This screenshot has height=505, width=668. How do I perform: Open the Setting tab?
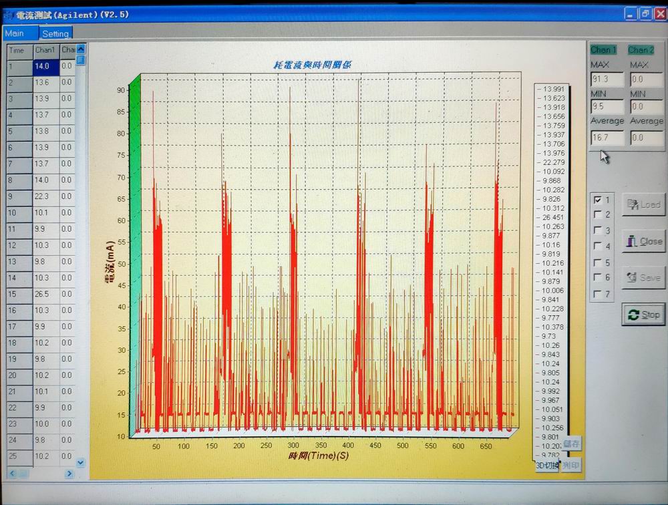[x=55, y=33]
